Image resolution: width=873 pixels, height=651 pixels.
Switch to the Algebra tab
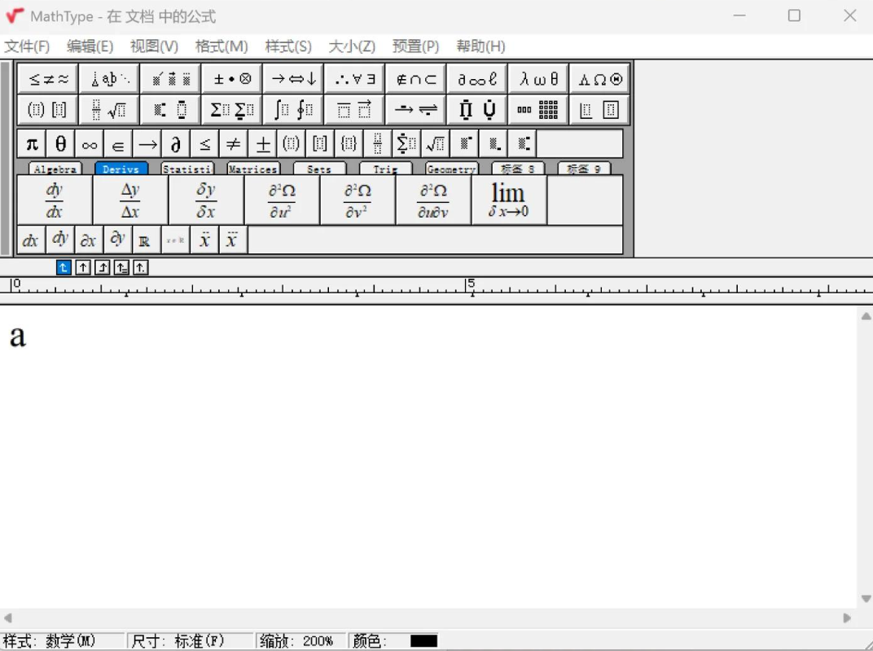tap(55, 169)
